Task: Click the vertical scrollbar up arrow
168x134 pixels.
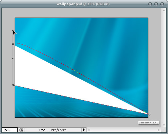Action: 164,11
